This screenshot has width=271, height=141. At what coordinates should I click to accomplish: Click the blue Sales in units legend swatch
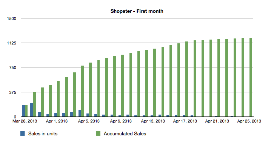pyautogui.click(x=23, y=133)
